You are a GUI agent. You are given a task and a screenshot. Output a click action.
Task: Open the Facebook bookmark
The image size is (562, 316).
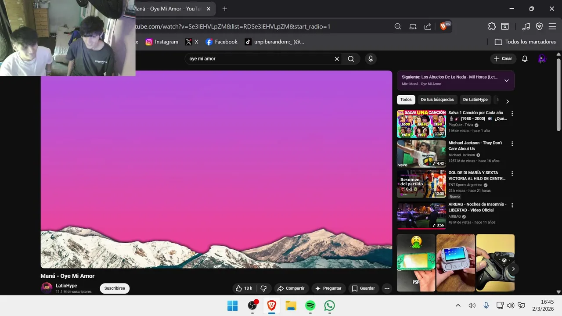tap(221, 42)
